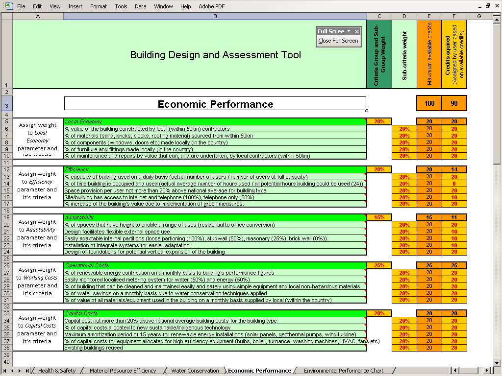Click 'Assign weight to Efficiency' note cell
502x376 pixels.
pyautogui.click(x=38, y=187)
